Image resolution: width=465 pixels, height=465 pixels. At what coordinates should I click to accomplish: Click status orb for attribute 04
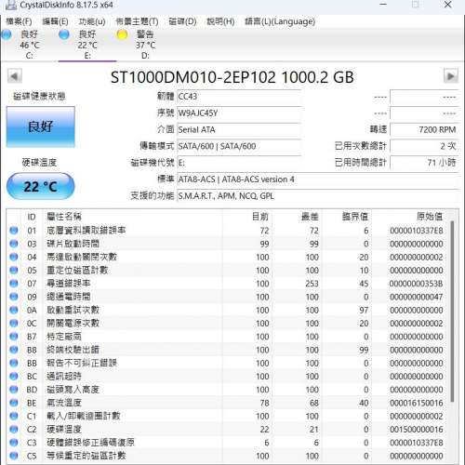14,257
